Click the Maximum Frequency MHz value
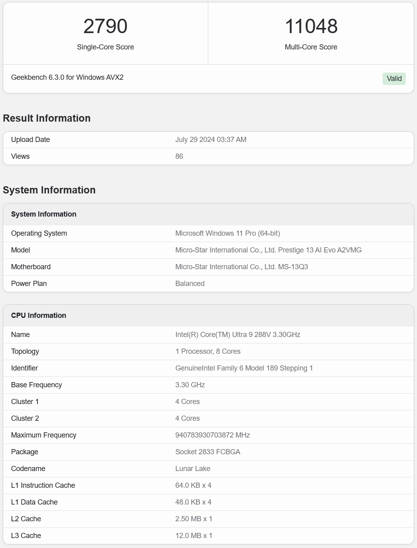Viewport: 417px width, 548px height. click(x=212, y=435)
